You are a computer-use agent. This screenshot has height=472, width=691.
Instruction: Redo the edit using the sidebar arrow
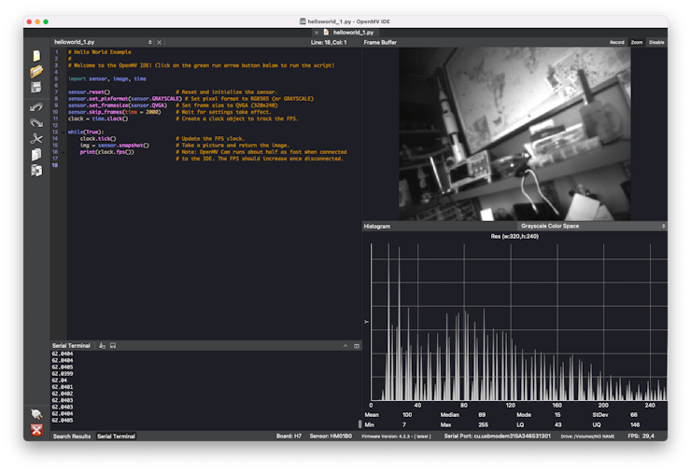[36, 122]
